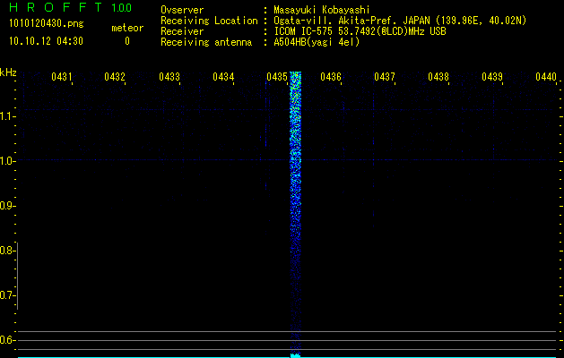Screen dimensions: 564x358
Task: Click the meteor count value 0
Action: 127,41
